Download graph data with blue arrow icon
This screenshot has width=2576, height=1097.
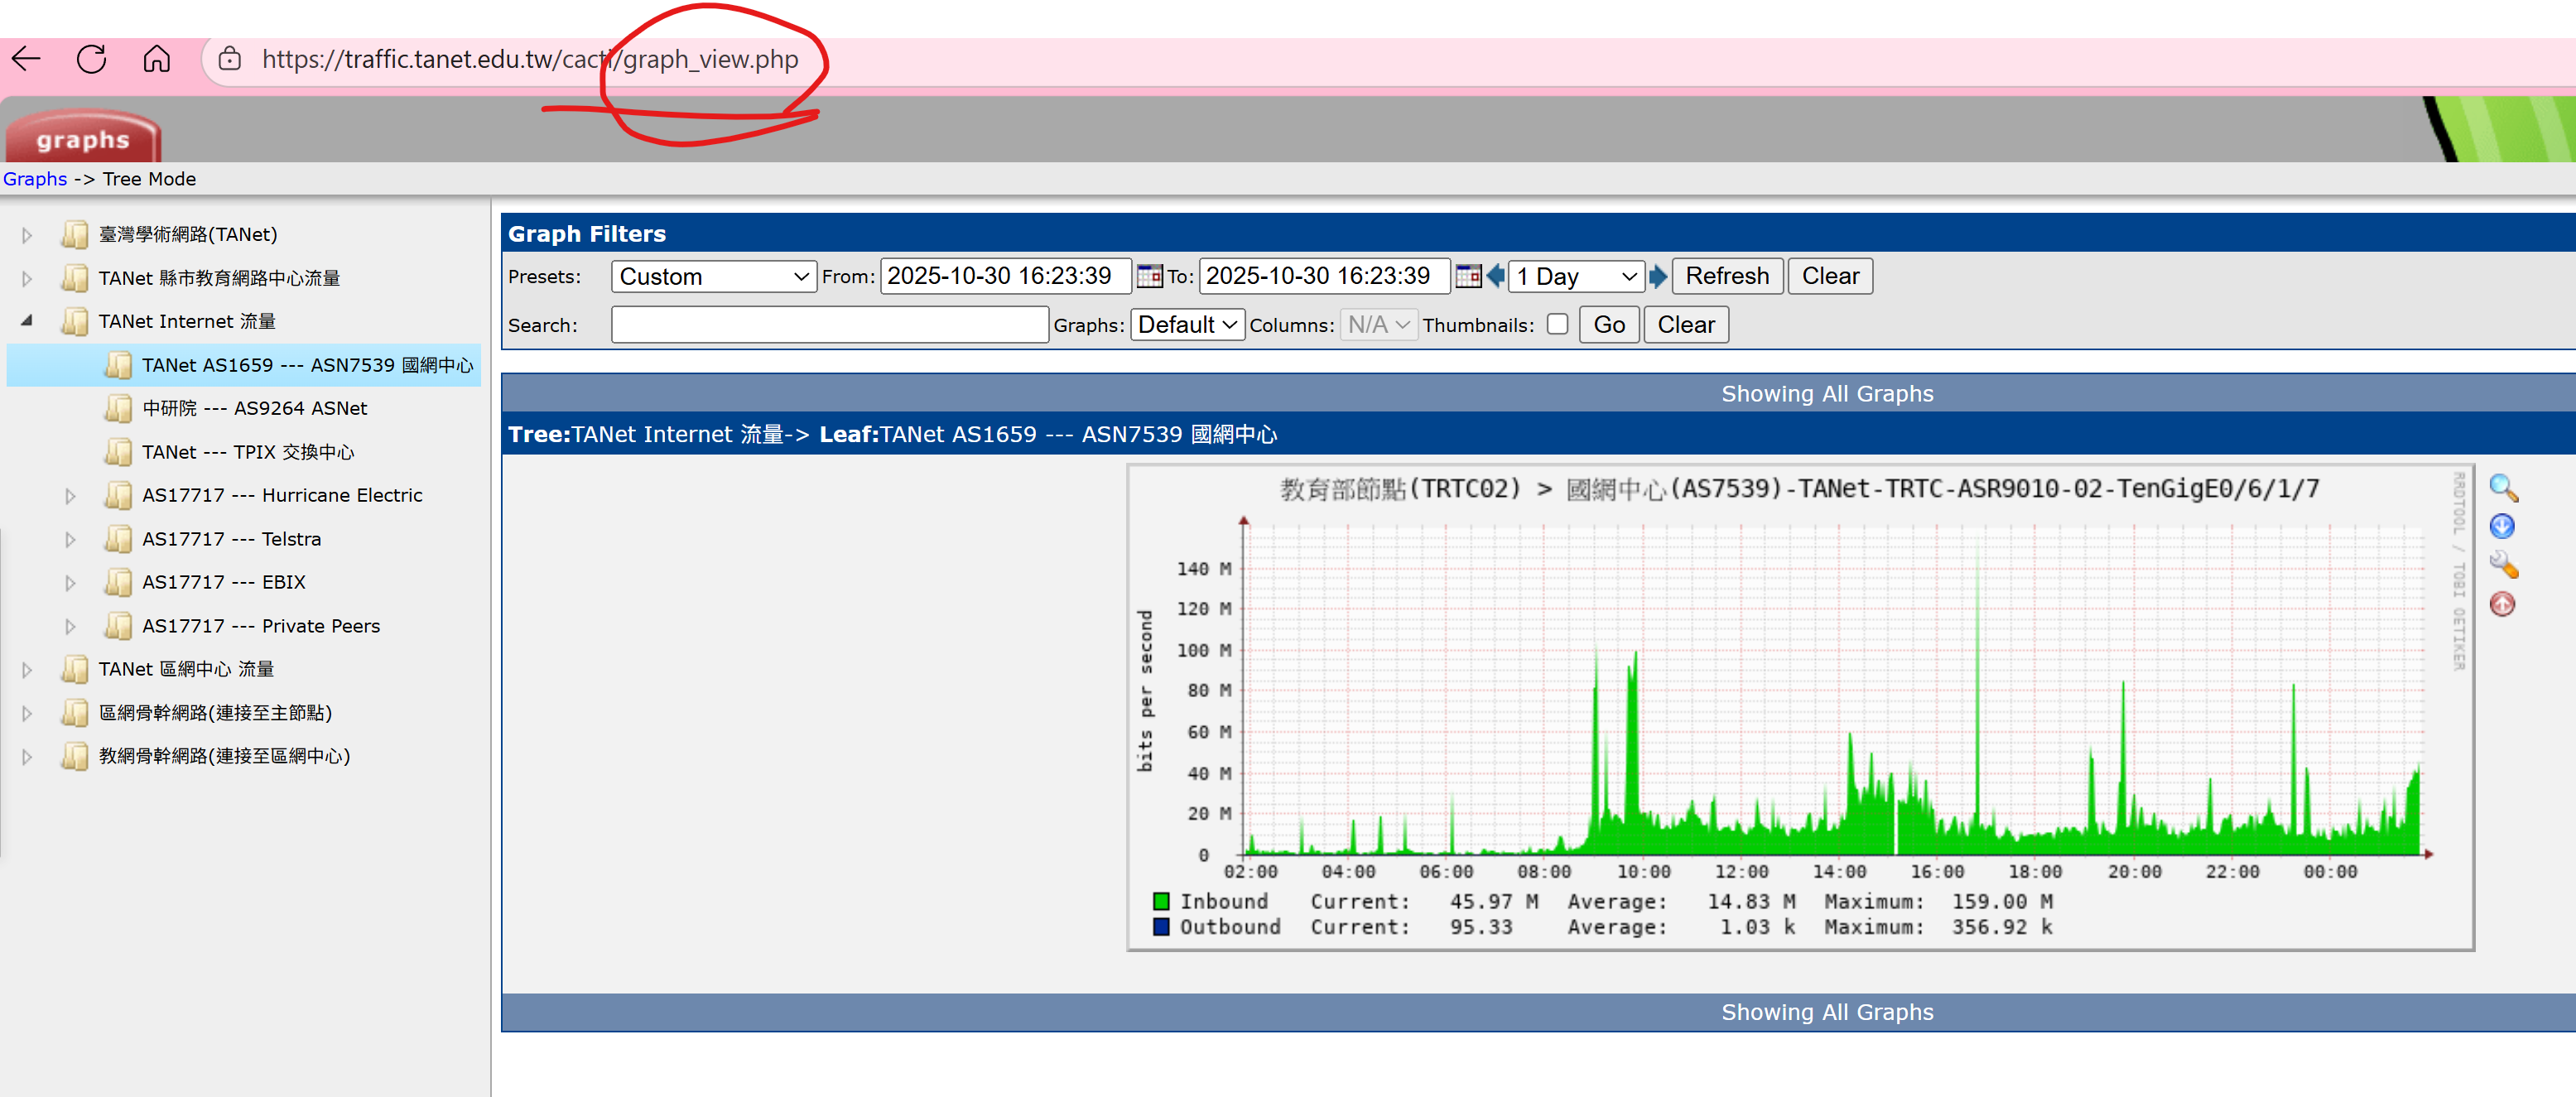2502,526
